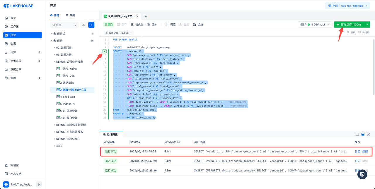This screenshot has height=189, width=375.
Task: Toggle the fullscreen panel layout icon
Action: click(x=368, y=134)
